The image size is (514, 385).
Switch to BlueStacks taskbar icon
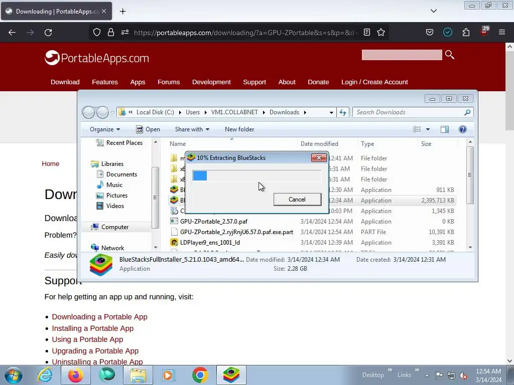pos(231,375)
